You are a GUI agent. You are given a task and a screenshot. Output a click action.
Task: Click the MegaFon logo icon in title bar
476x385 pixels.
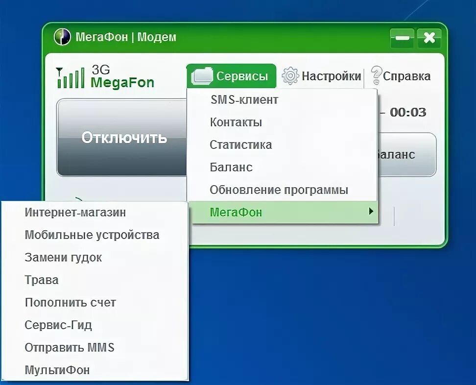62,37
